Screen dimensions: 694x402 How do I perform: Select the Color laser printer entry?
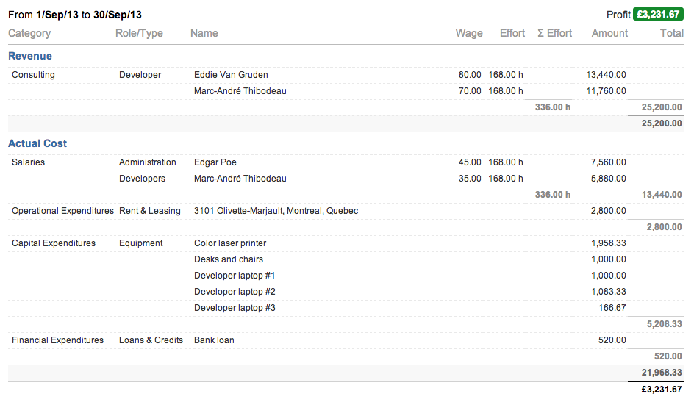(230, 243)
